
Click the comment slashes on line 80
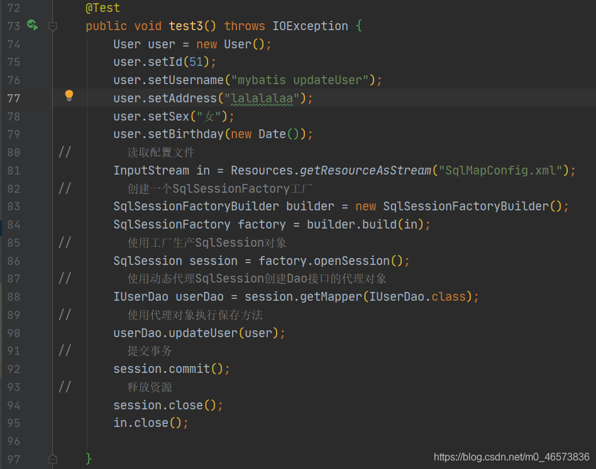pyautogui.click(x=65, y=152)
